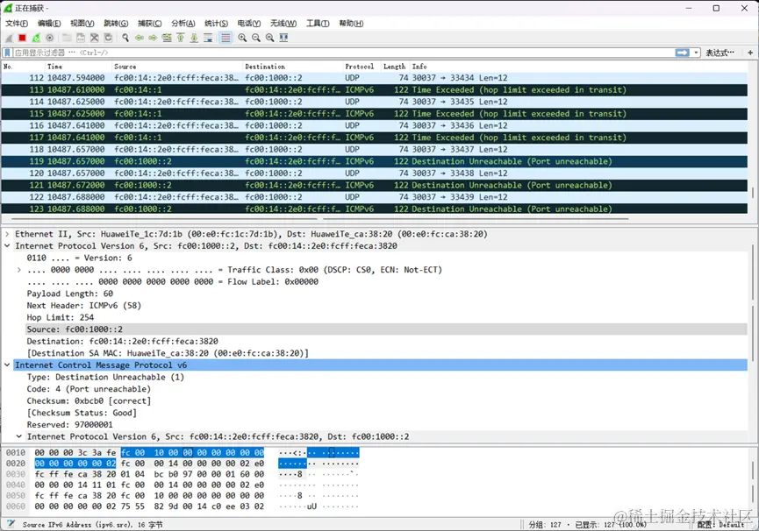Select 'Checksum: 0xbcb0 [correct]' field
The width and height of the screenshot is (759, 531).
pos(89,401)
